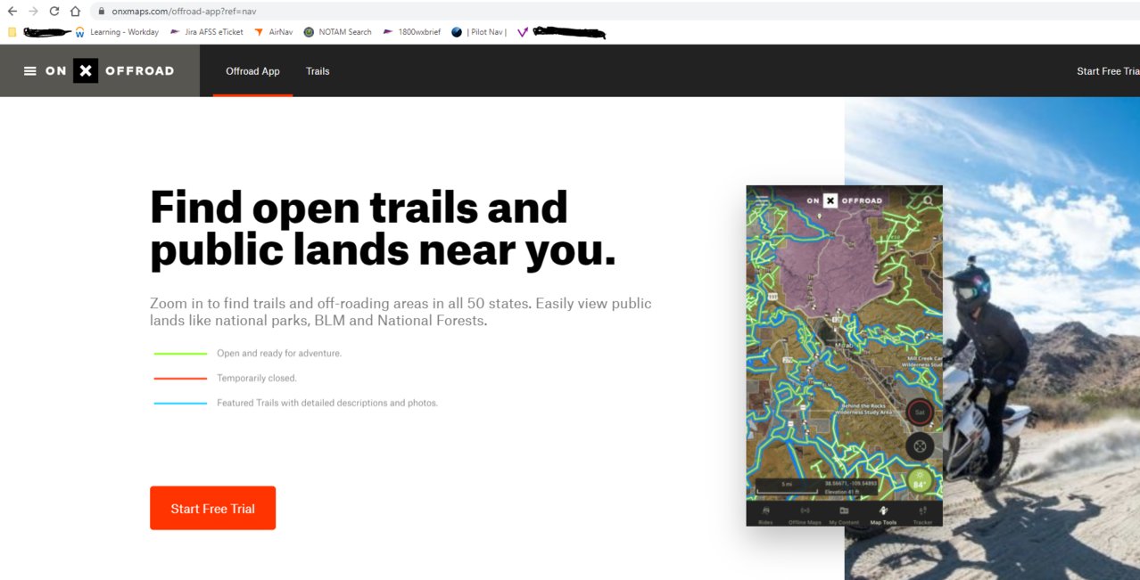Open the NOTAM Search bookmark
1140x580 pixels.
[x=337, y=32]
